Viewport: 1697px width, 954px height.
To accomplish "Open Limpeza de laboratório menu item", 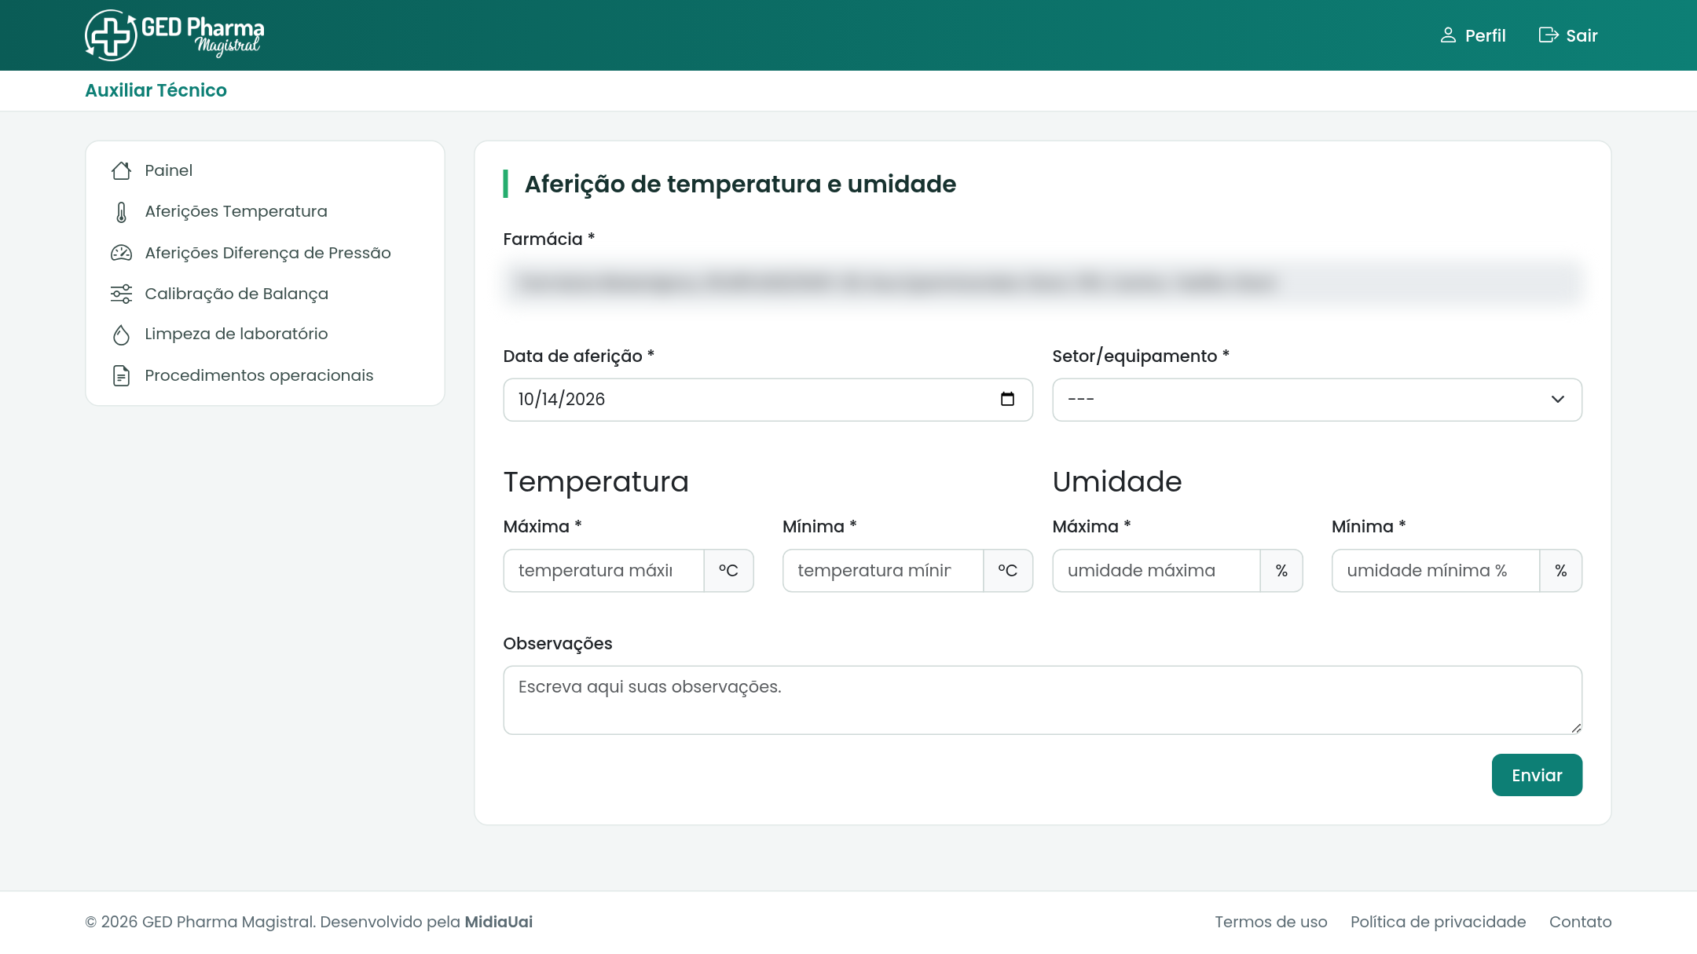I will click(x=236, y=334).
